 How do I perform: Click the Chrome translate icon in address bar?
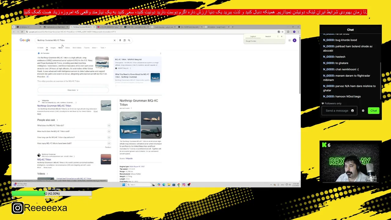click(279, 32)
